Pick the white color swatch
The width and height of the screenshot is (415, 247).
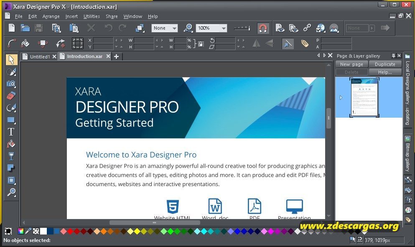43,231
